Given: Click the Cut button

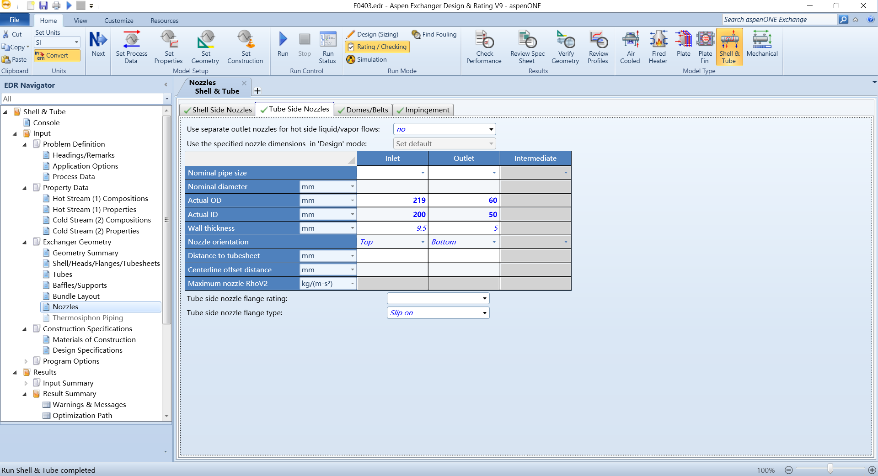Looking at the screenshot, I should (12, 34).
